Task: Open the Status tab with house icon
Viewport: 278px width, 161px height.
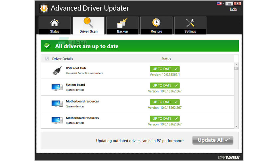Action: pyautogui.click(x=55, y=25)
